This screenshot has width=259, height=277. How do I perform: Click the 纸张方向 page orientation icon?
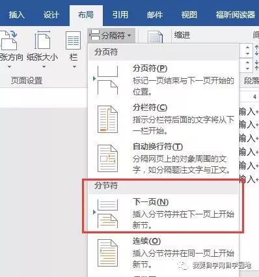[x=8, y=40]
